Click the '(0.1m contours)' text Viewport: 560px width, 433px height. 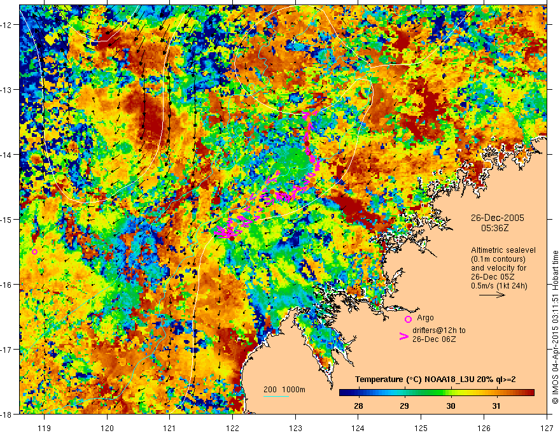tap(498, 259)
